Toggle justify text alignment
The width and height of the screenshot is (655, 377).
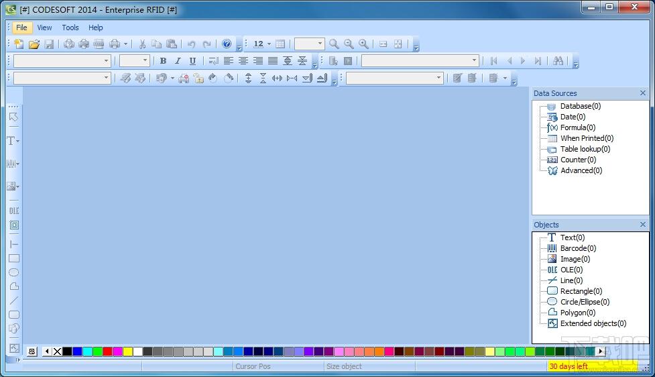coord(273,61)
